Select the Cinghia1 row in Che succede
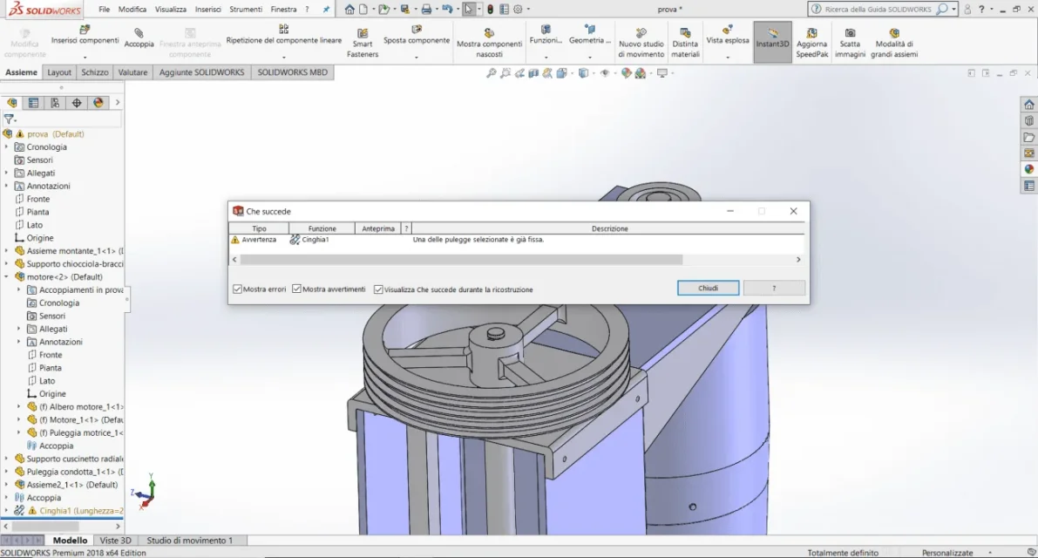Screen dimensions: 1038x558 [x=517, y=240]
